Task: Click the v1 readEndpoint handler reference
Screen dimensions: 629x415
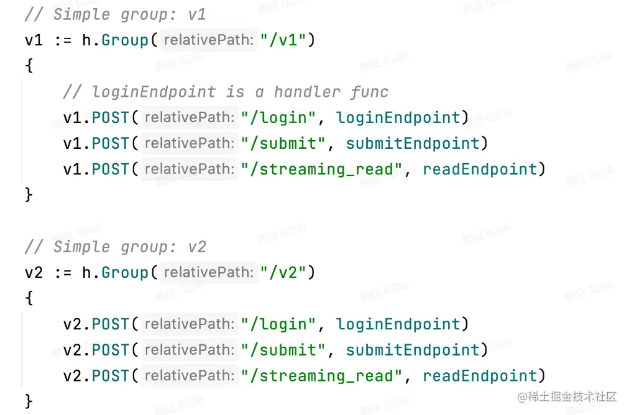Action: [x=480, y=169]
